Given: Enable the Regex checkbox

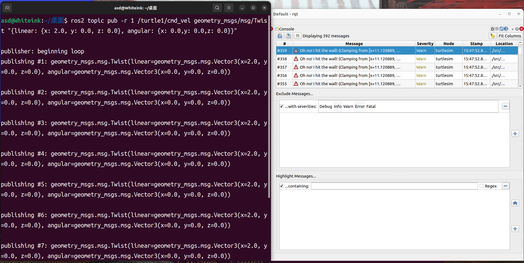Looking at the screenshot, I should (x=482, y=186).
